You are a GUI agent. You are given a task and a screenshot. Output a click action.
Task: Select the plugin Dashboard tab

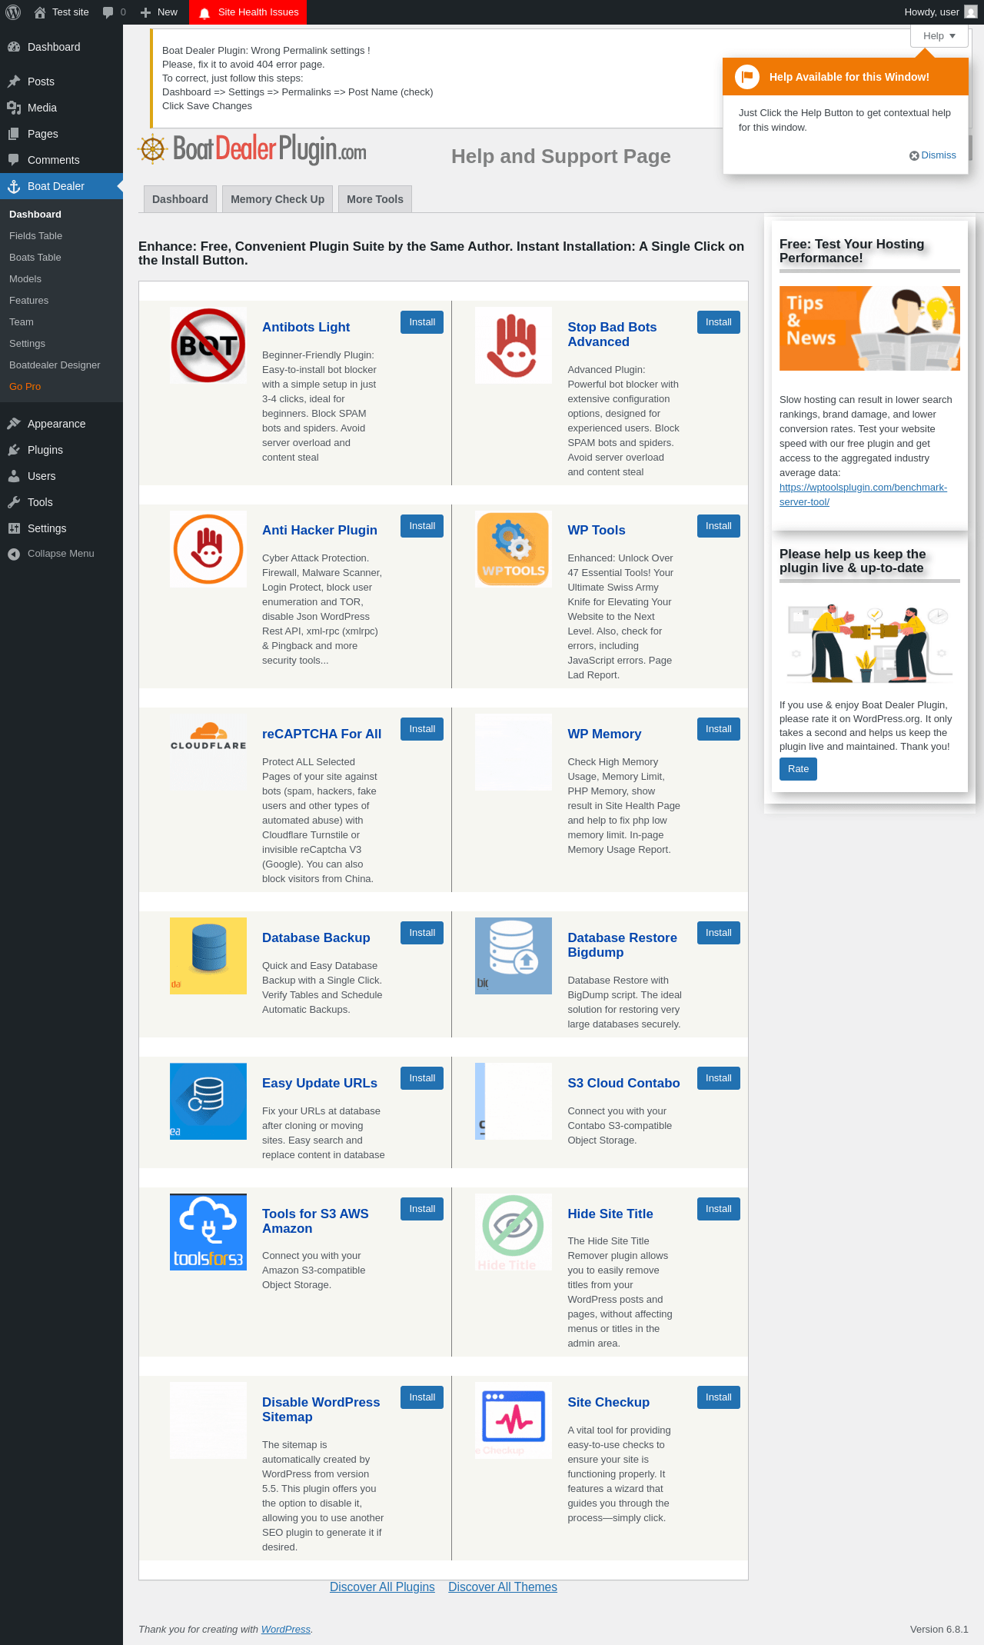click(x=180, y=199)
